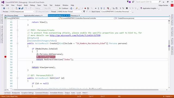Open the File menu

[2, 5]
